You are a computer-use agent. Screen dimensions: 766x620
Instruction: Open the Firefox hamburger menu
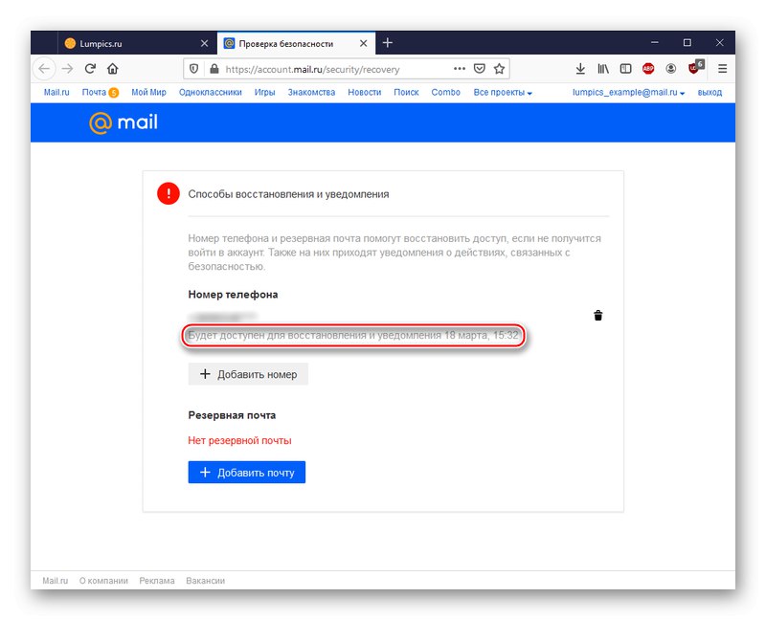coord(723,69)
